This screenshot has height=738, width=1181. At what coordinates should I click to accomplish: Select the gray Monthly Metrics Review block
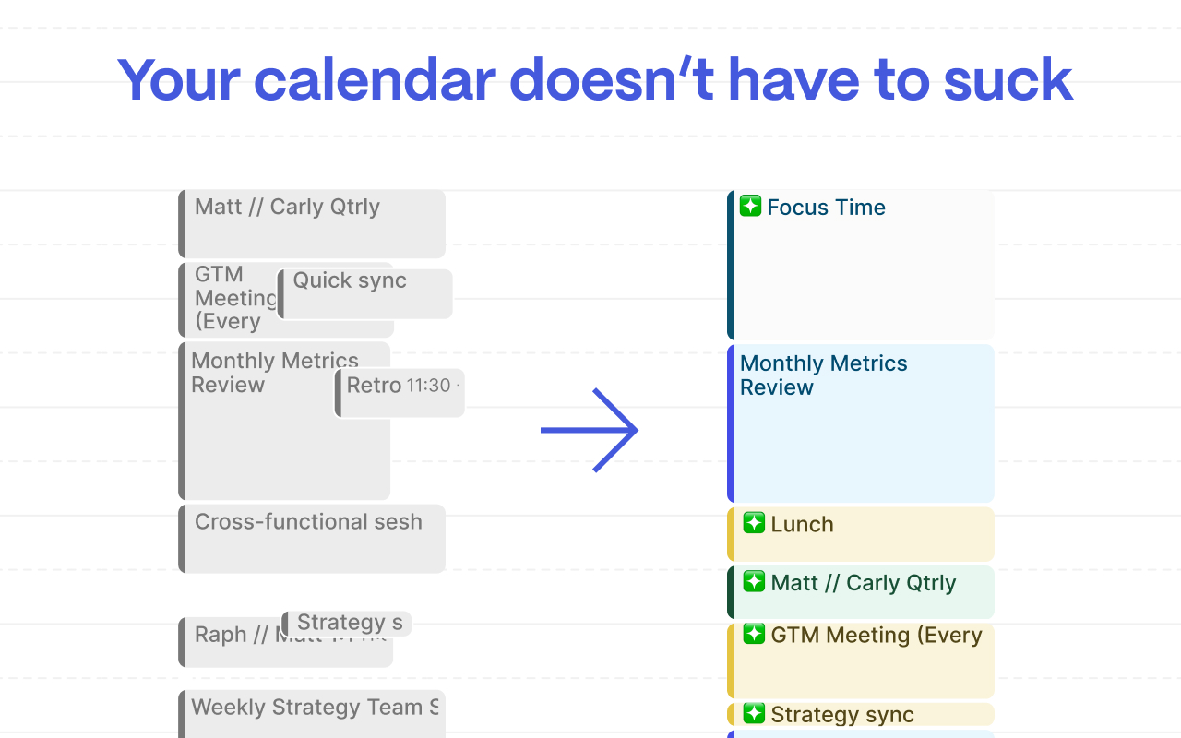click(256, 421)
